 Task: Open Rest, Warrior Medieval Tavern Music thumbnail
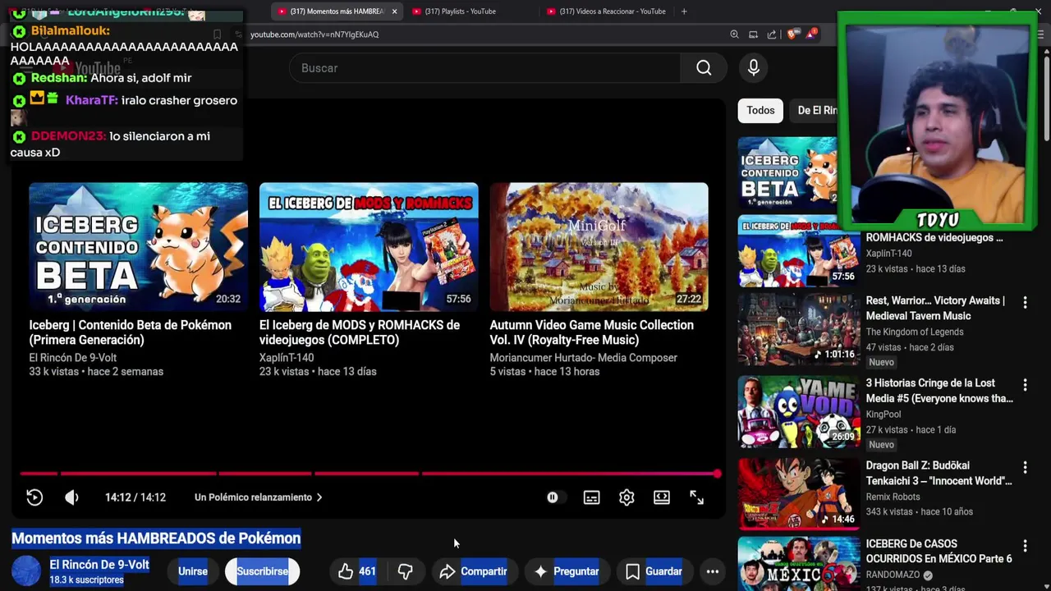pos(799,330)
